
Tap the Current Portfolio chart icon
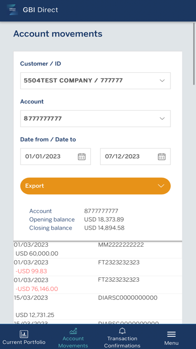click(24, 333)
